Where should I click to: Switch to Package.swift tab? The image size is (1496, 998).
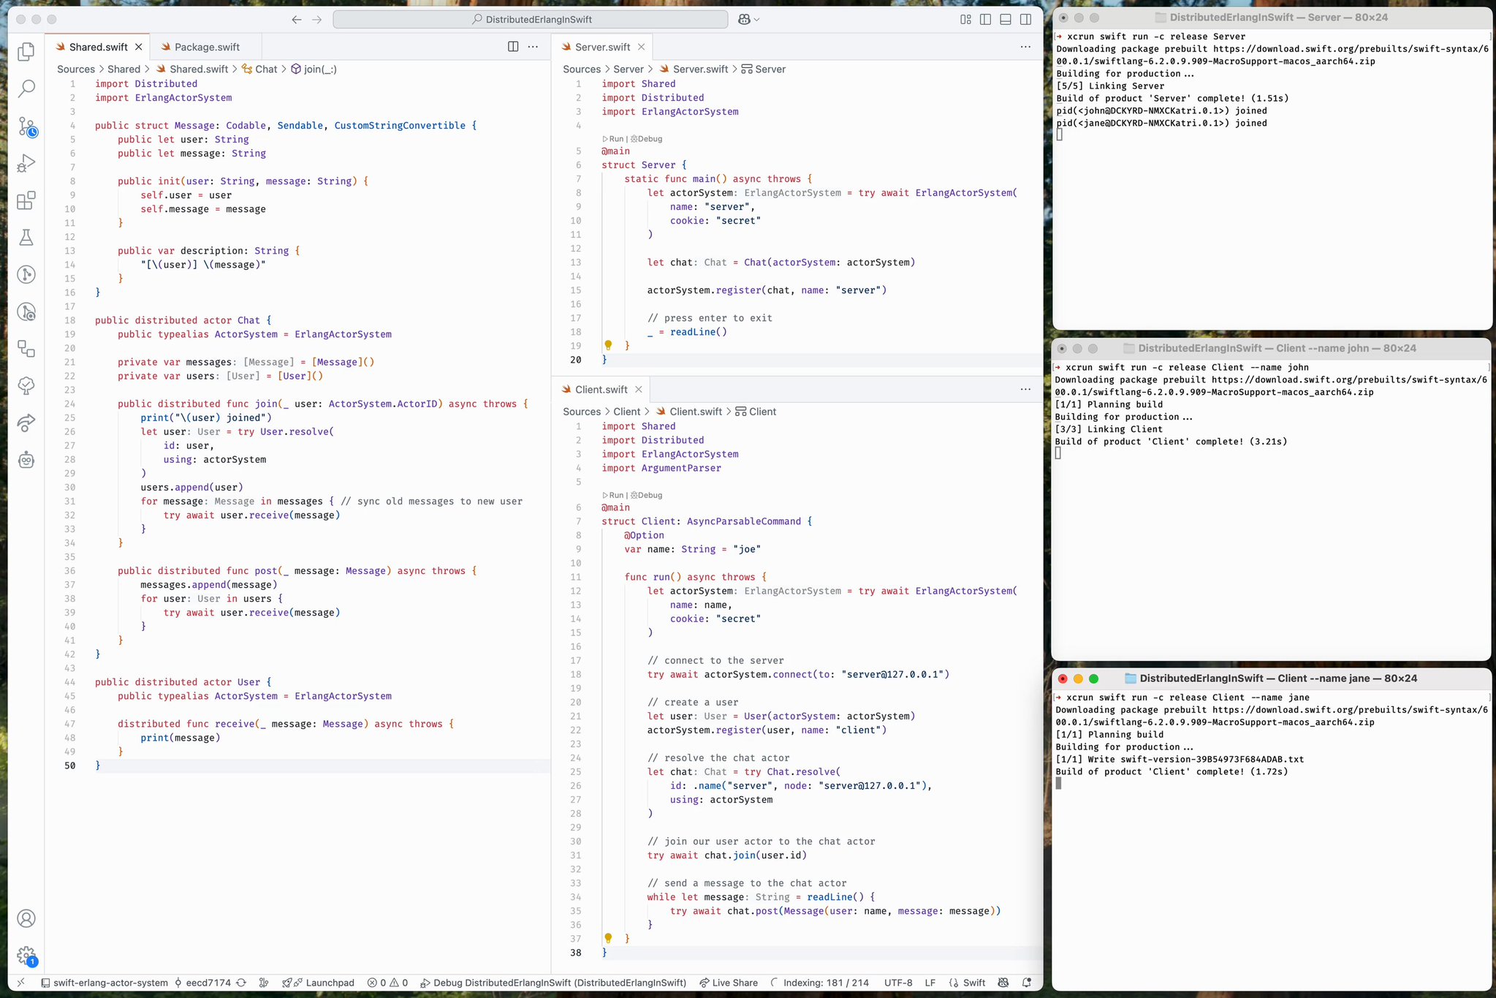[x=206, y=47]
